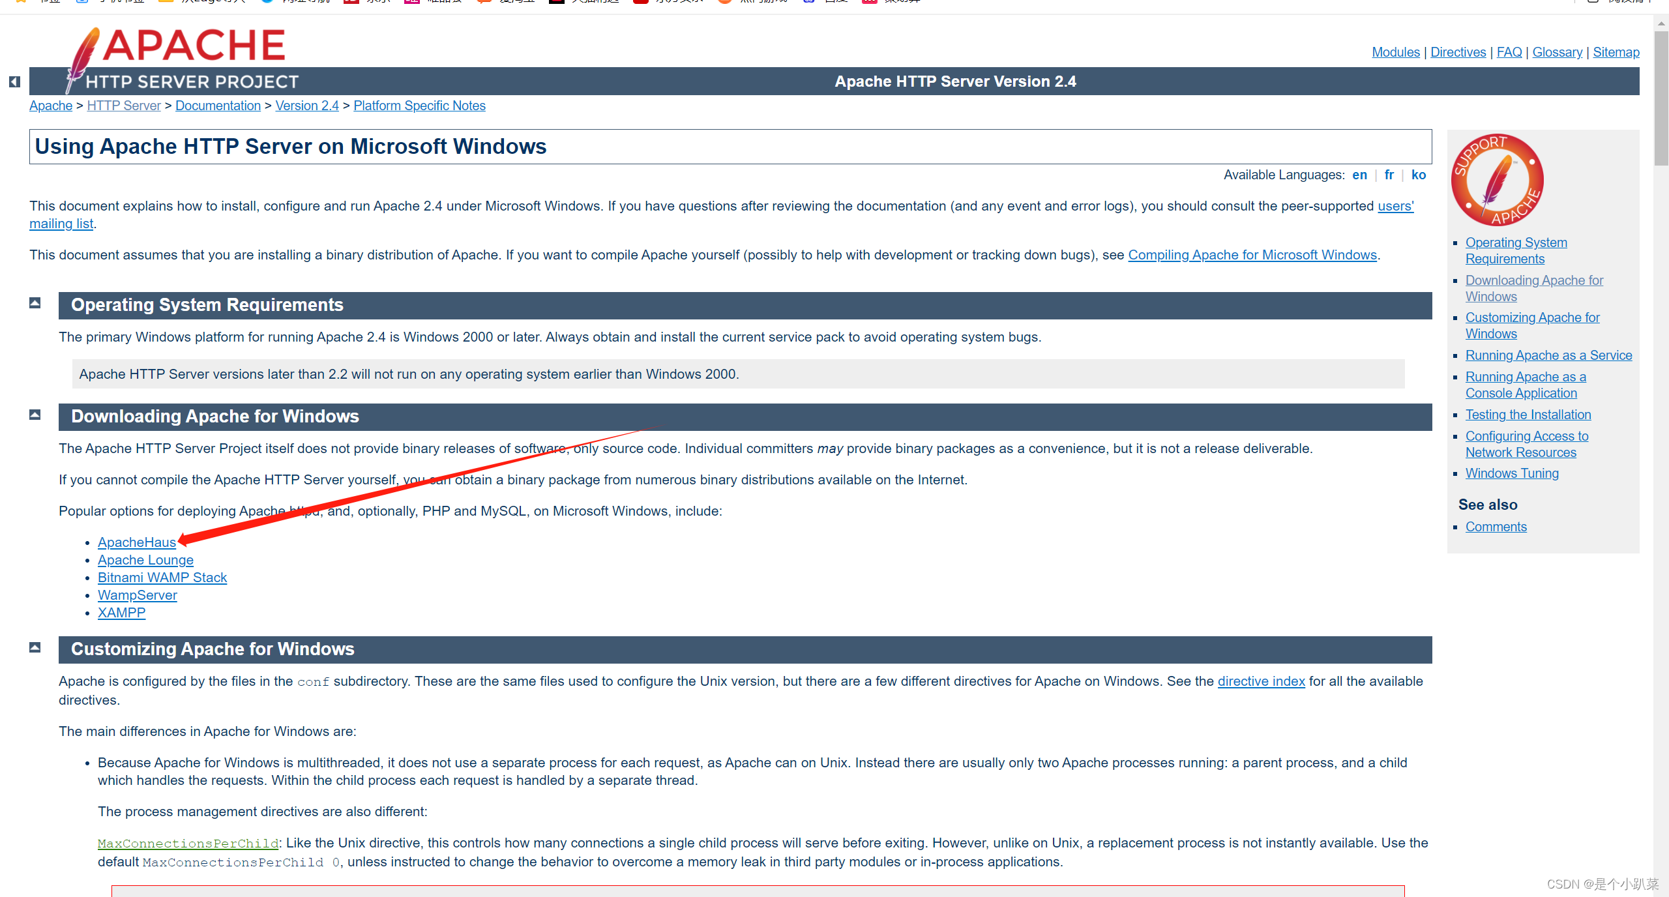Click the left arrow navigation icon

coord(14,82)
